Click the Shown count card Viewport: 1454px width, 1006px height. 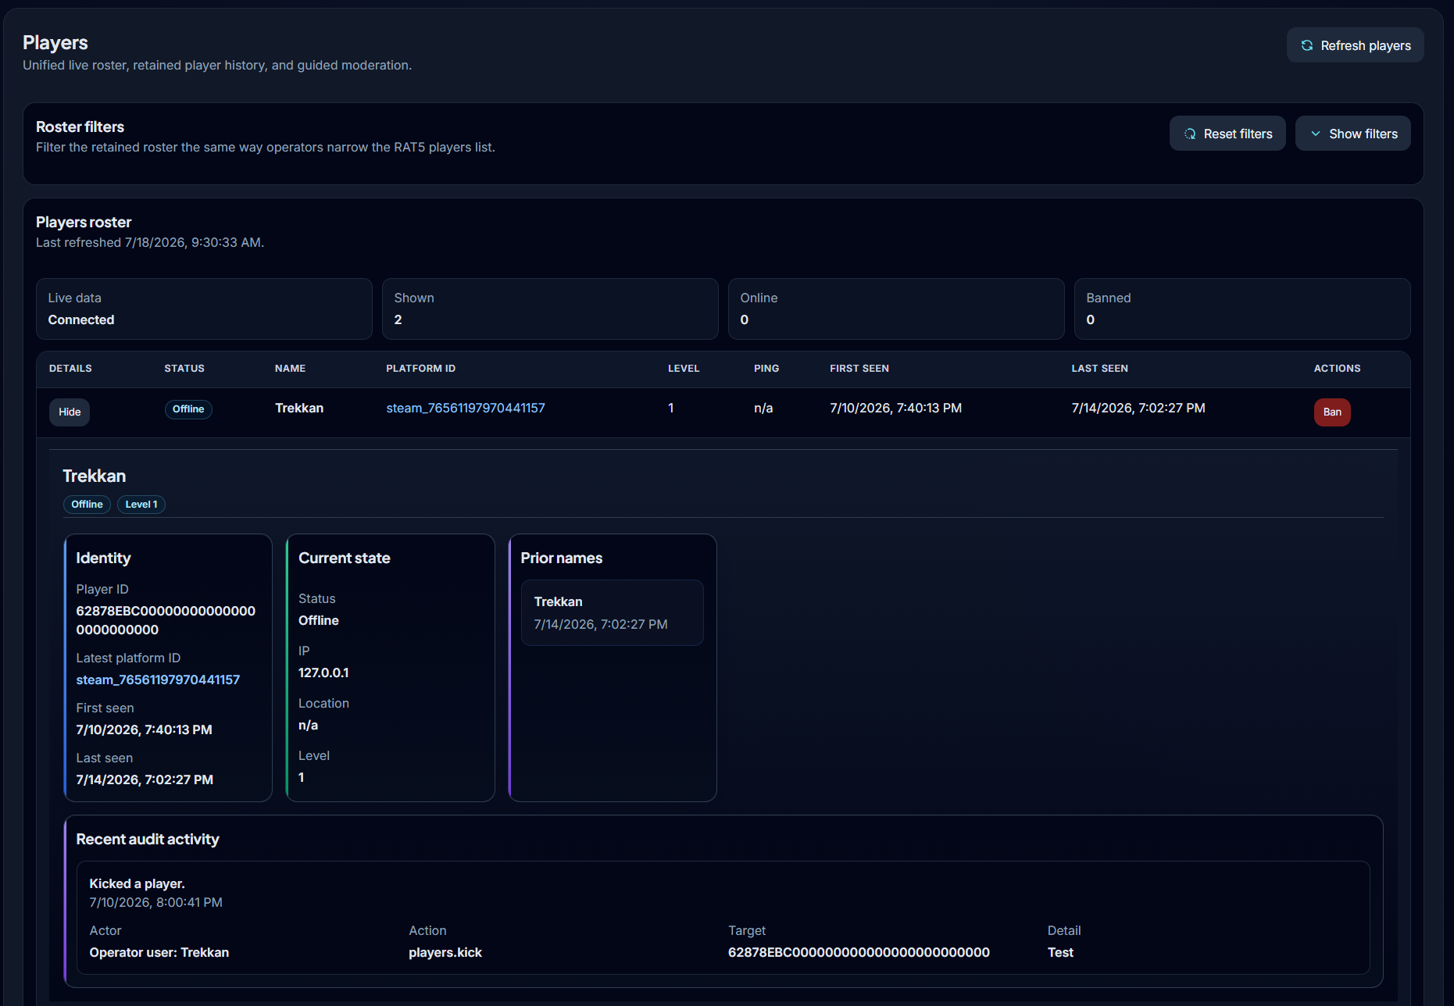pos(550,309)
